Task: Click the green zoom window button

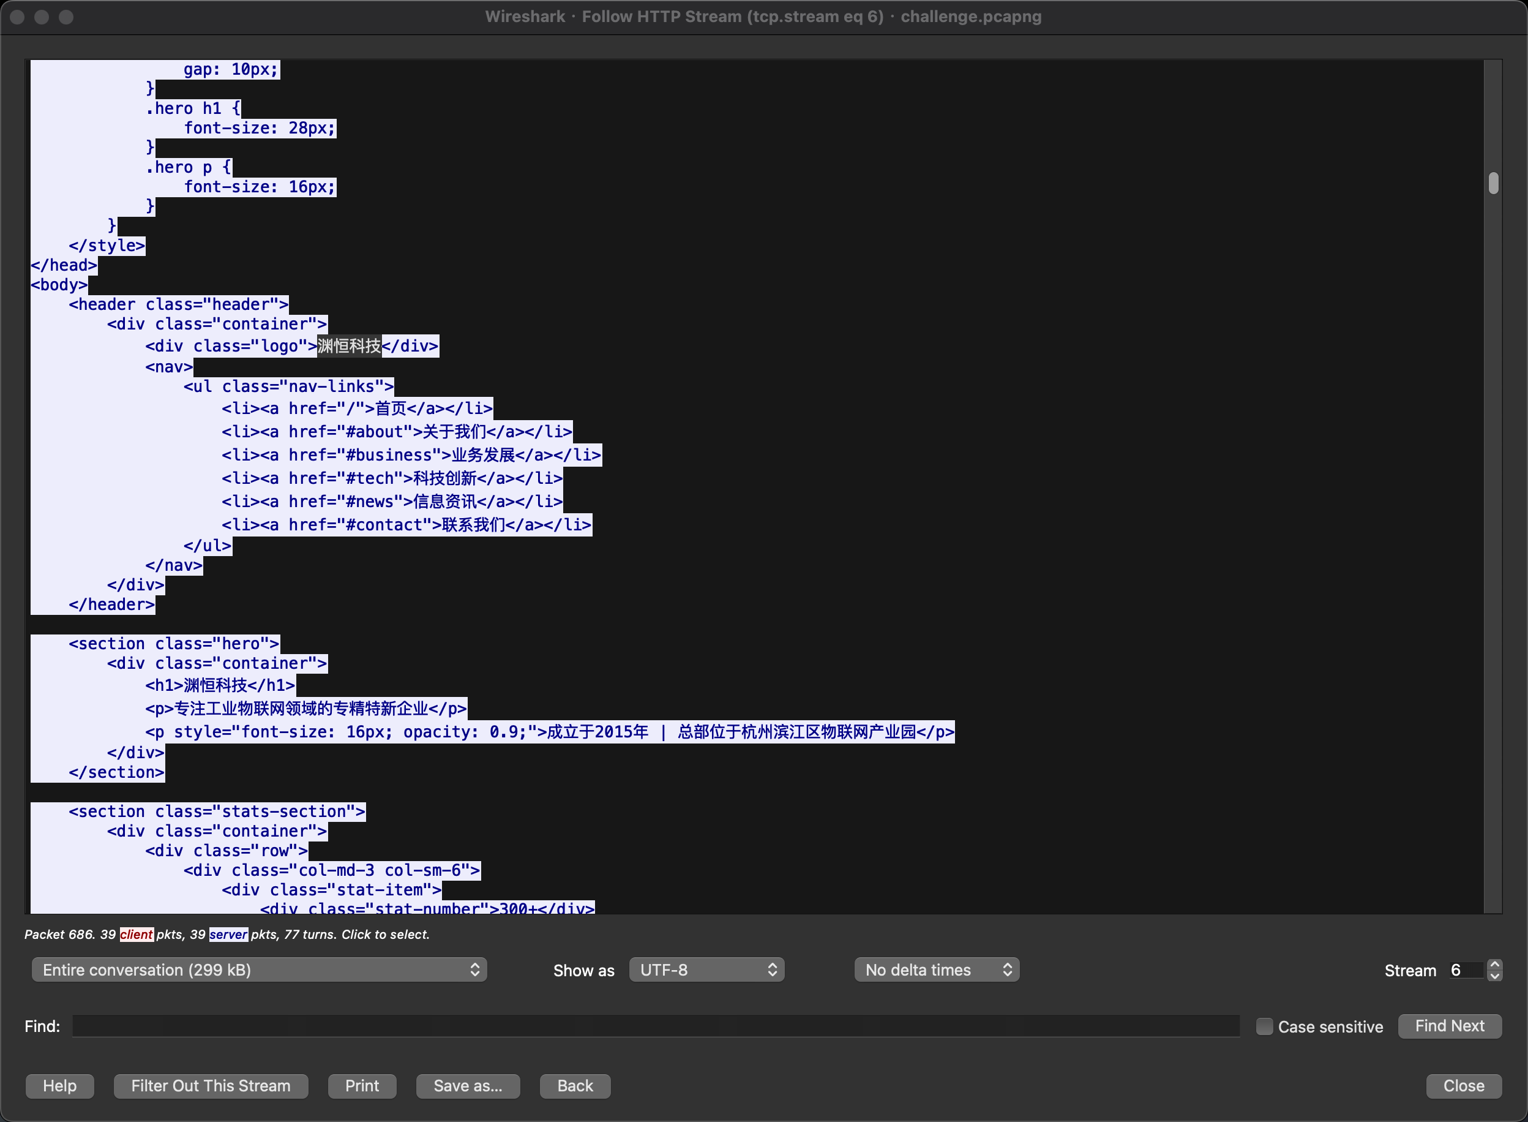Action: [x=66, y=17]
